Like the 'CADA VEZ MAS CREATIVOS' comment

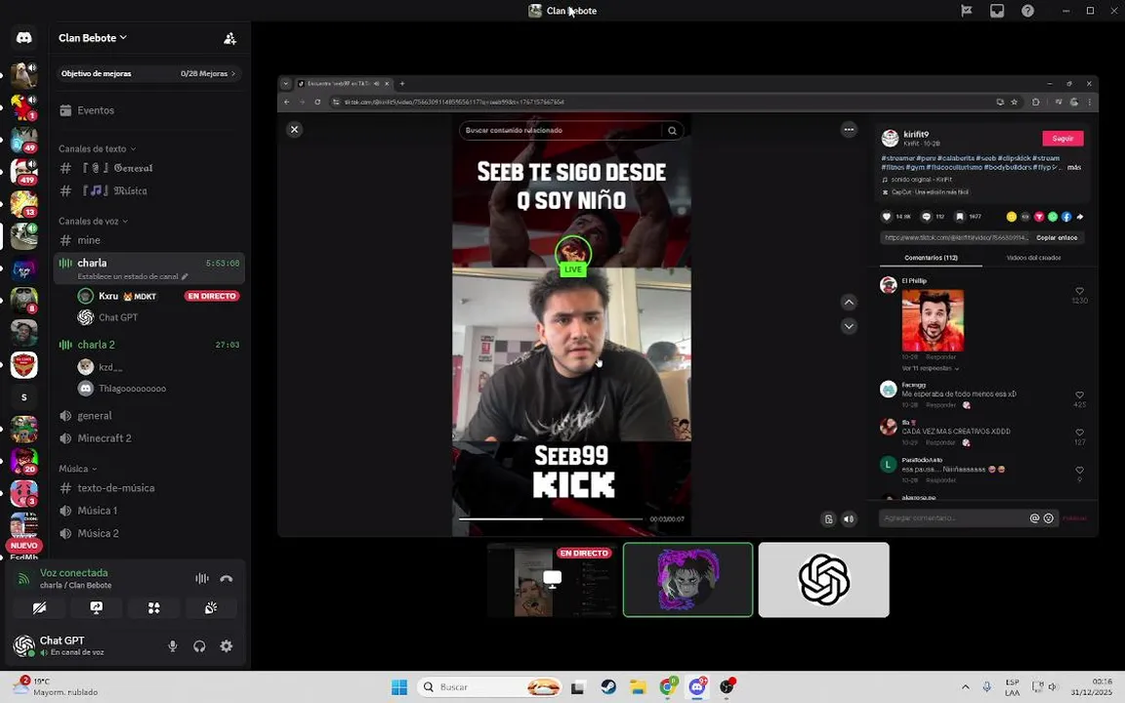pyautogui.click(x=1079, y=433)
